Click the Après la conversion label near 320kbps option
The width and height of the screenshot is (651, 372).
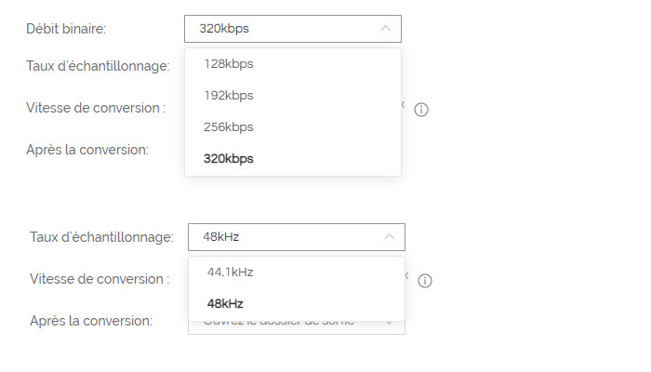87,150
